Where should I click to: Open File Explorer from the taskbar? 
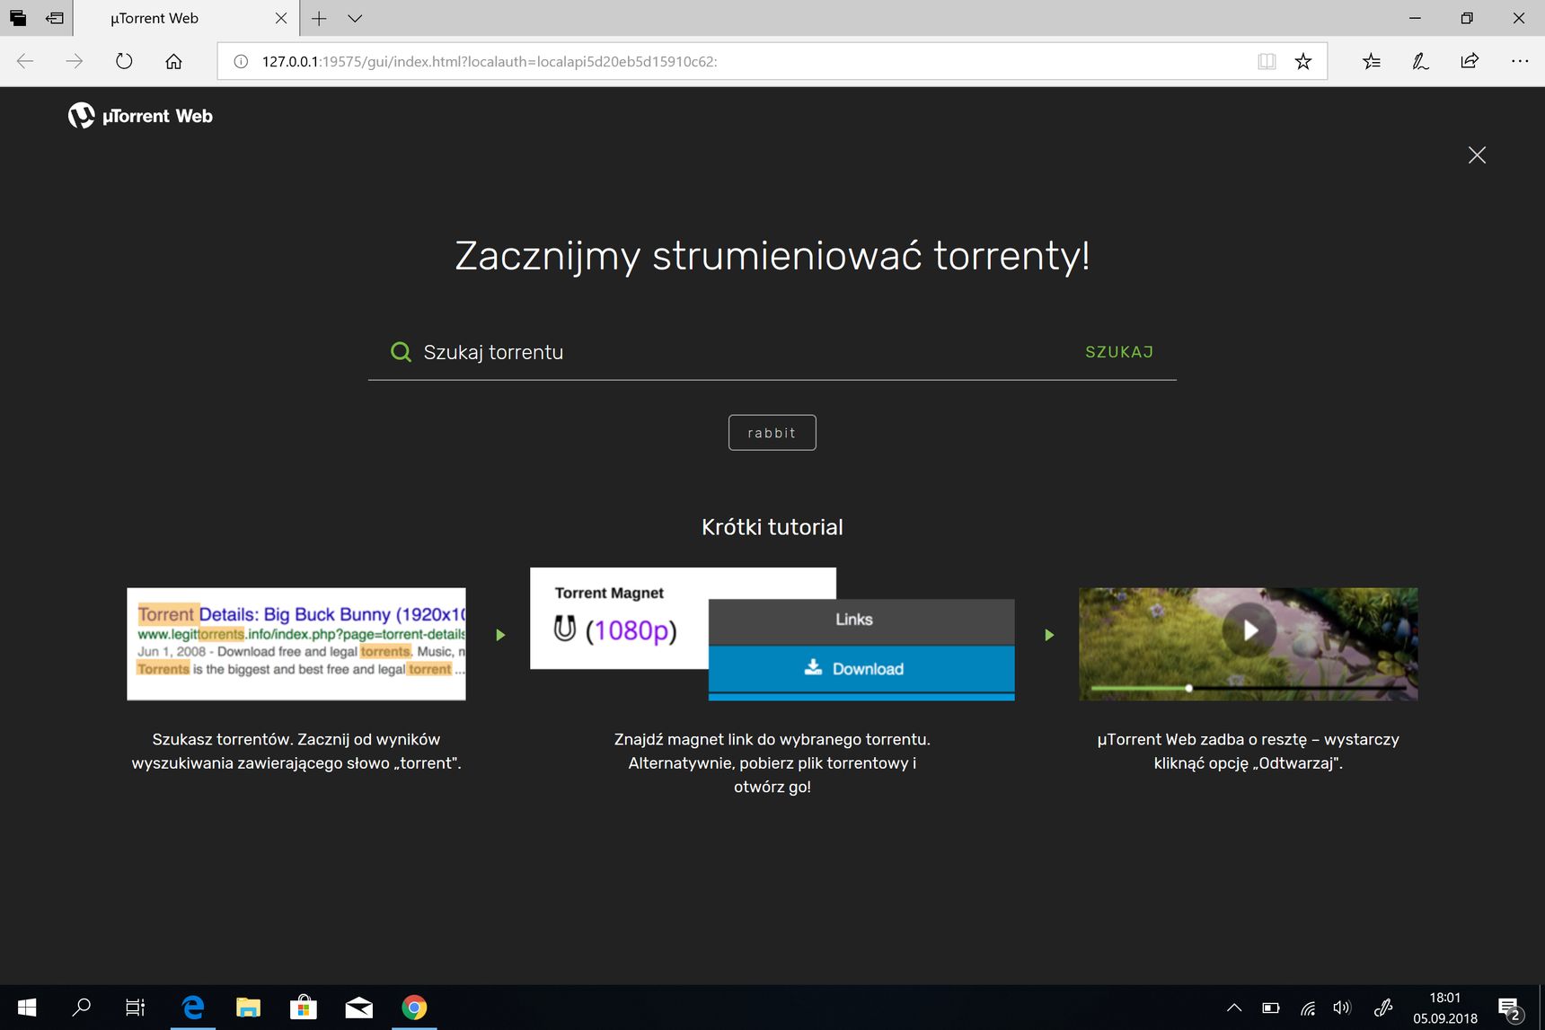click(248, 1008)
